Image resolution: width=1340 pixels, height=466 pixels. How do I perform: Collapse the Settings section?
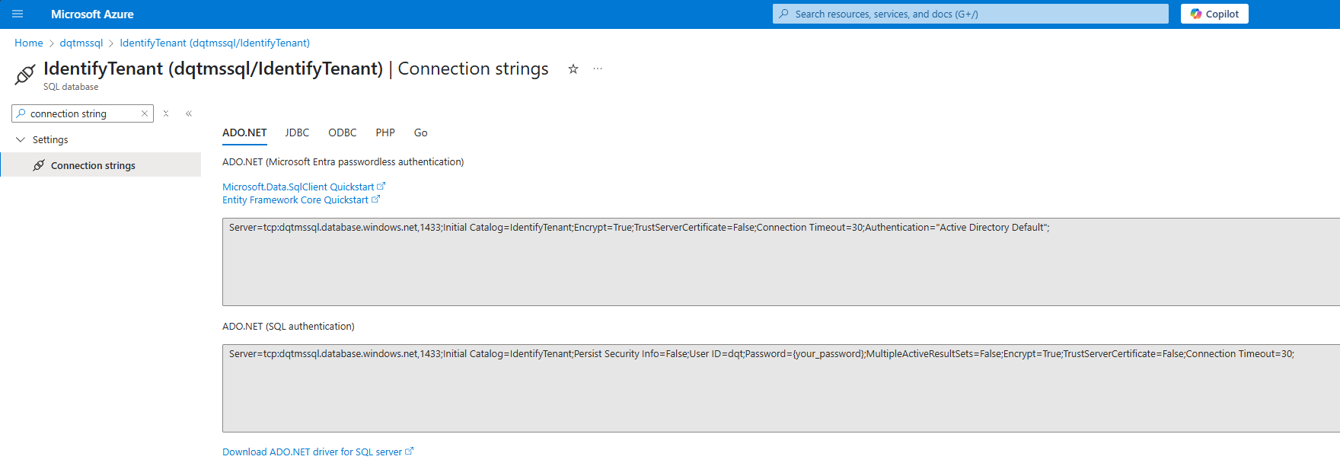point(21,139)
